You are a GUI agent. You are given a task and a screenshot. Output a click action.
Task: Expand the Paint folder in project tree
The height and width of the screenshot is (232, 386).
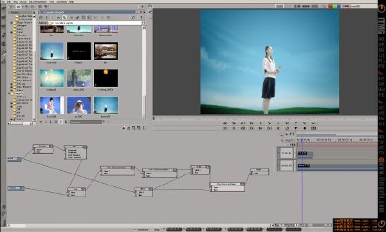pyautogui.click(x=12, y=32)
